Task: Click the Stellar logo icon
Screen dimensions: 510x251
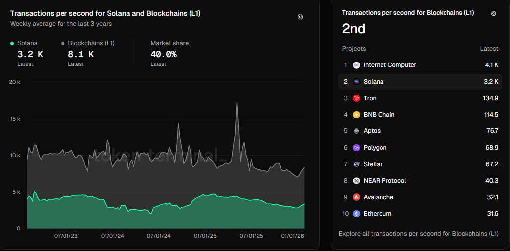Action: point(356,164)
